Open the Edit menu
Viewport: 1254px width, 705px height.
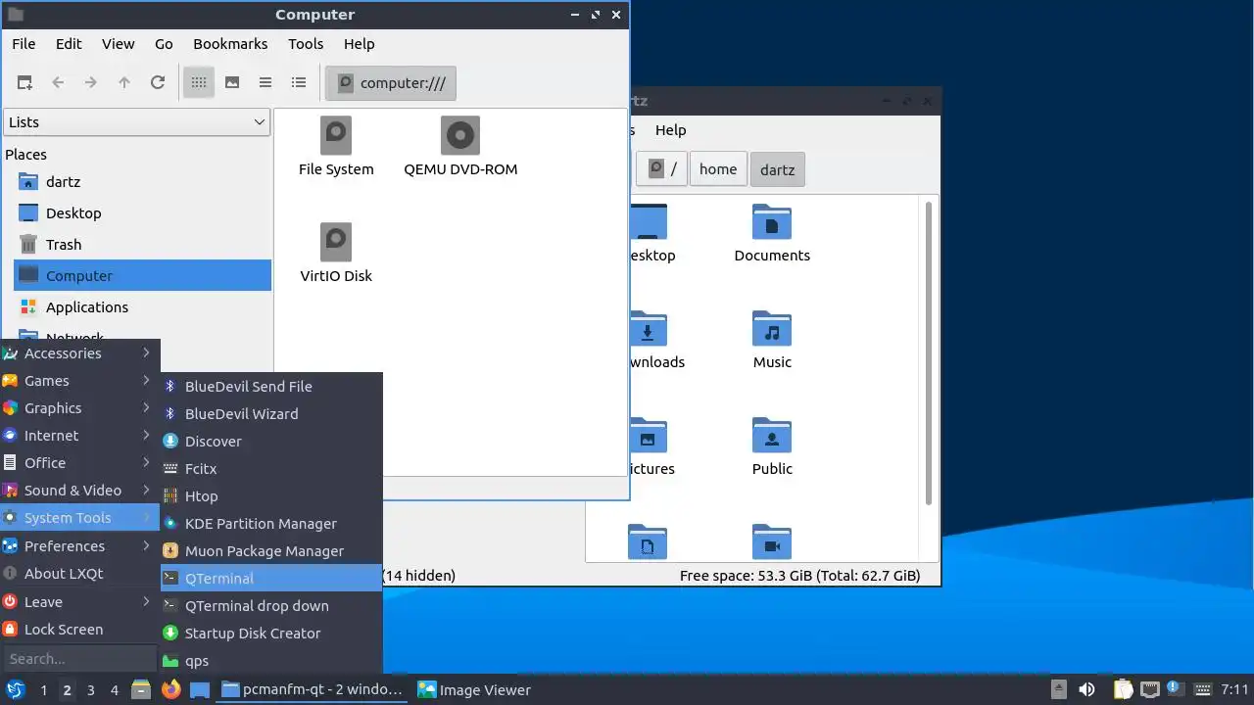pos(69,44)
